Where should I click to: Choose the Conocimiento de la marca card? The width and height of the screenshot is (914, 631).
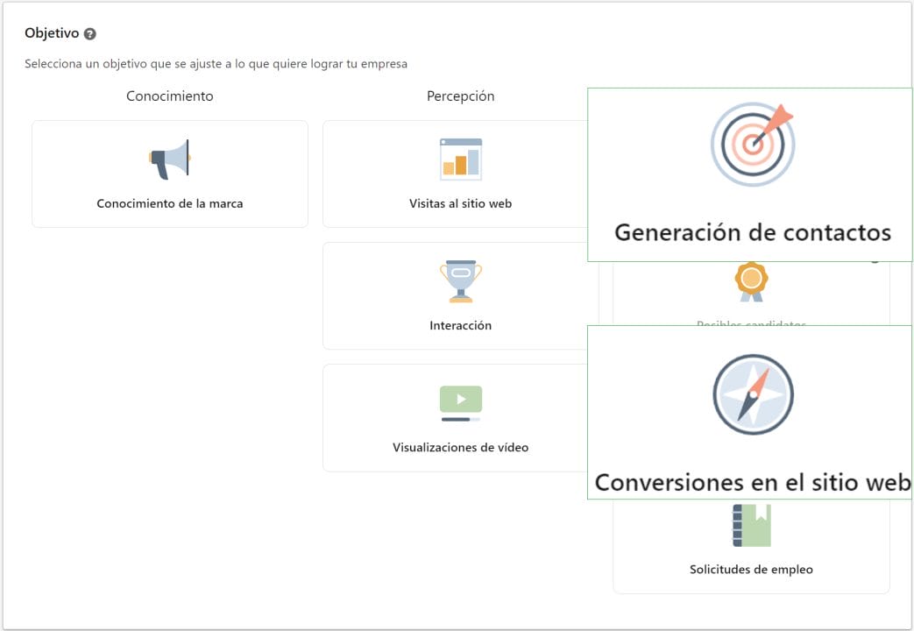(x=169, y=174)
